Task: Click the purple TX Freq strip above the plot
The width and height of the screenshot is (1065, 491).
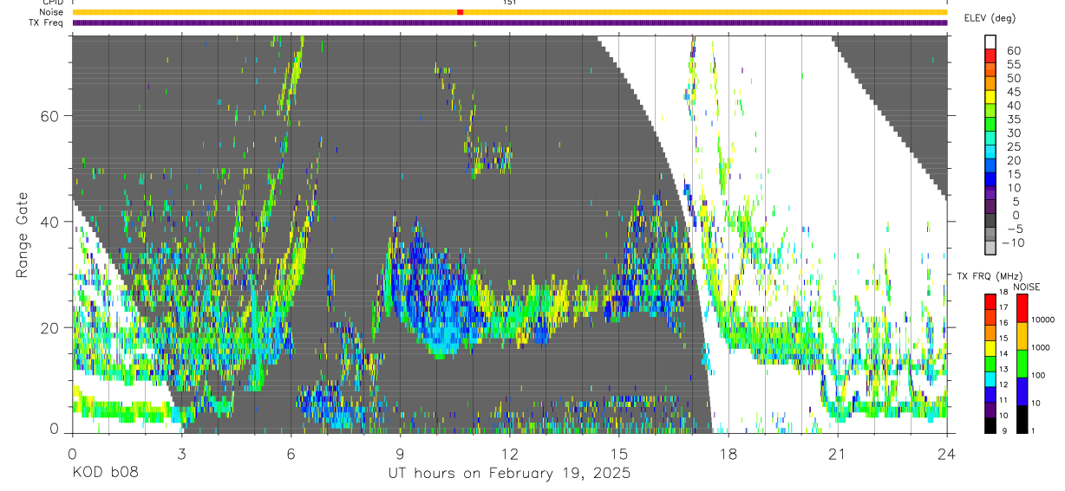Action: click(510, 23)
